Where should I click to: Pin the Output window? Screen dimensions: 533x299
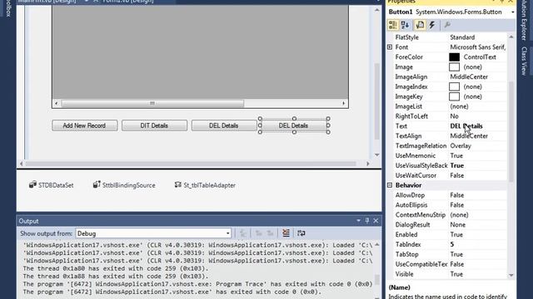point(367,221)
